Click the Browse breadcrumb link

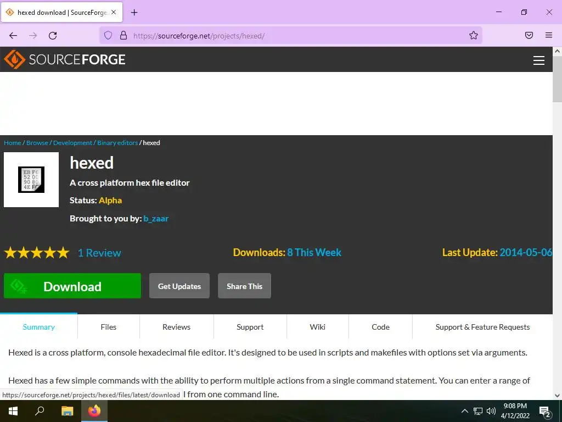37,143
